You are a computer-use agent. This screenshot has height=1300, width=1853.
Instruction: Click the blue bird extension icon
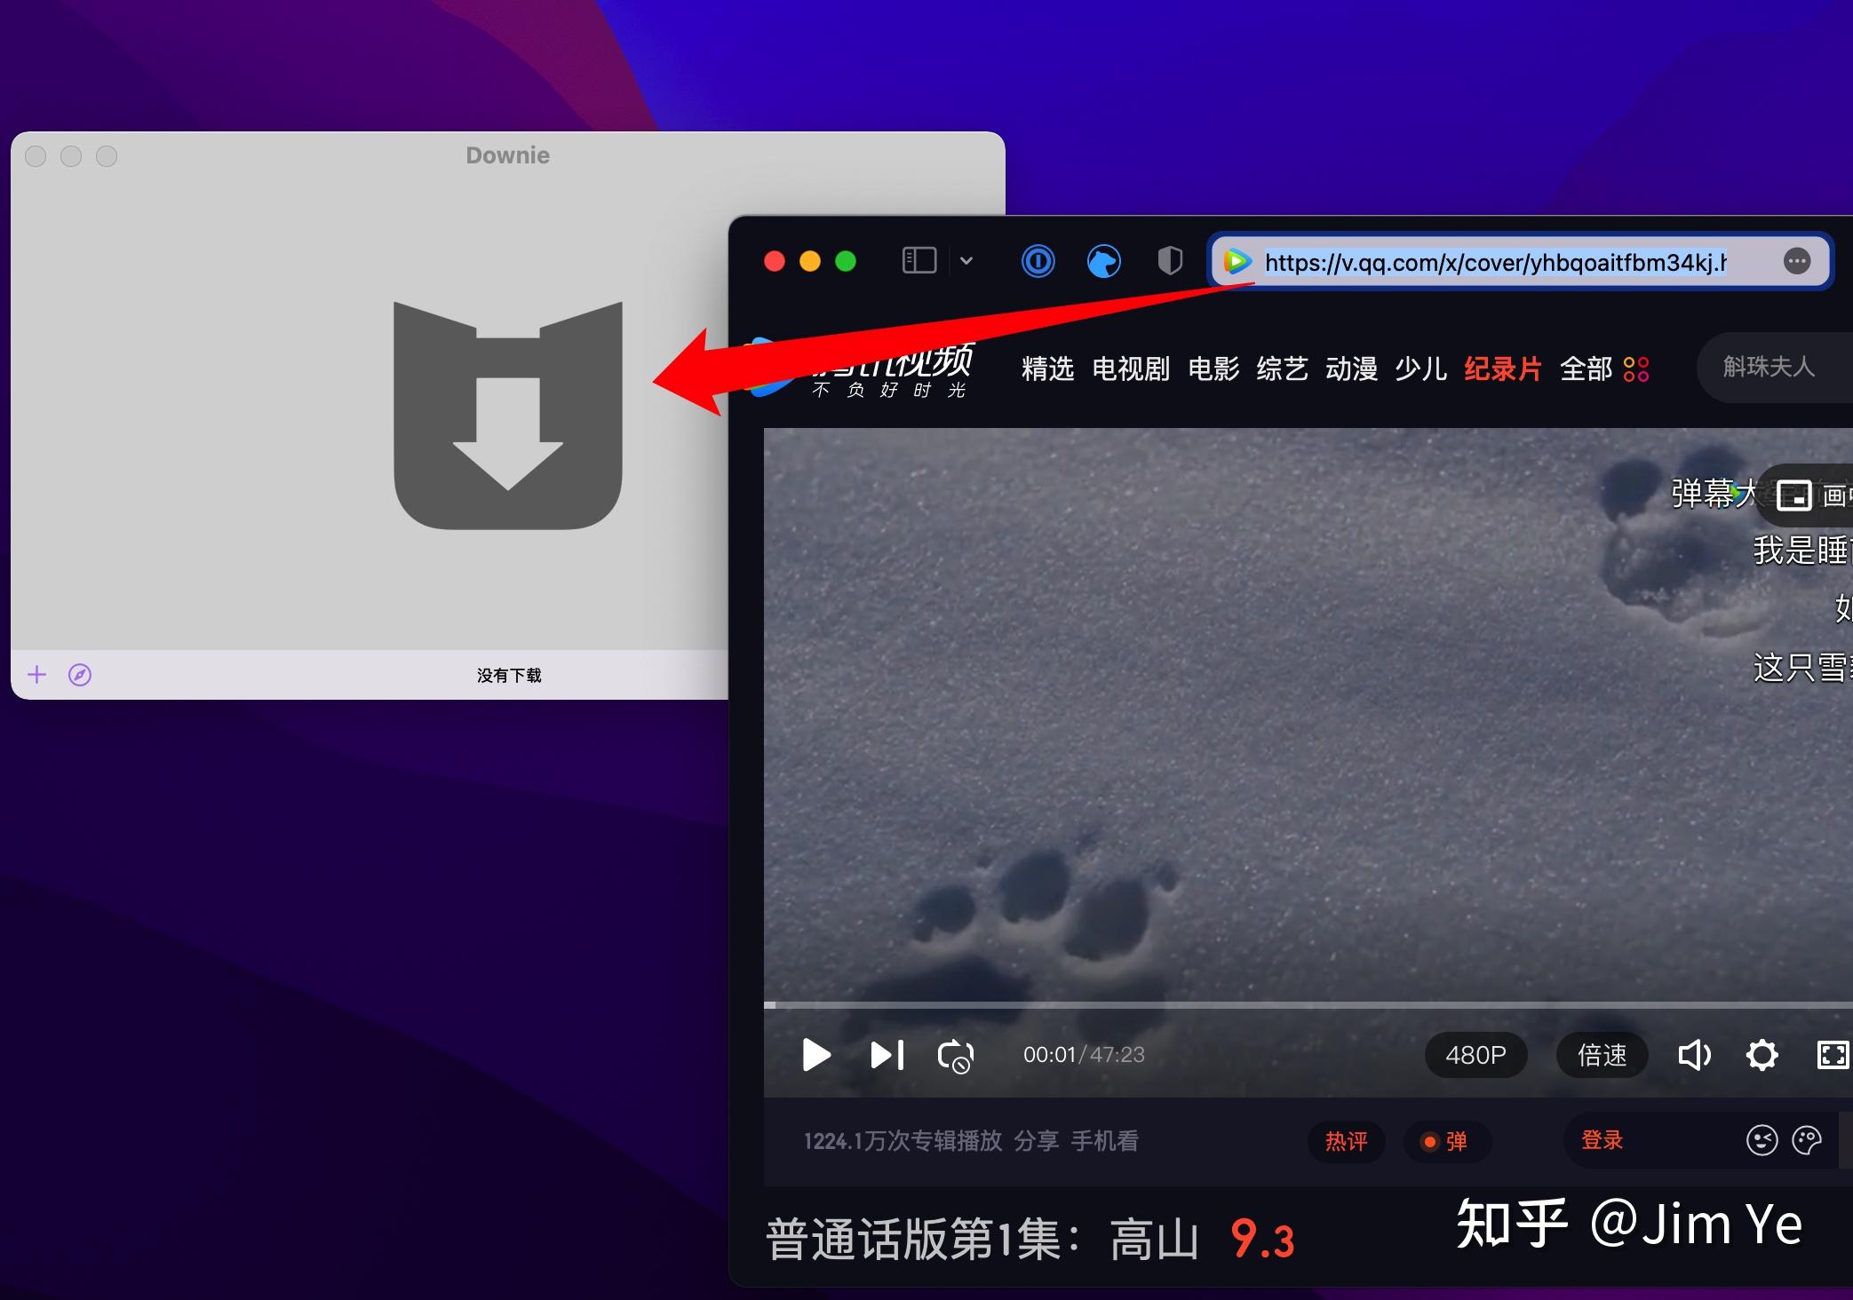click(1103, 261)
